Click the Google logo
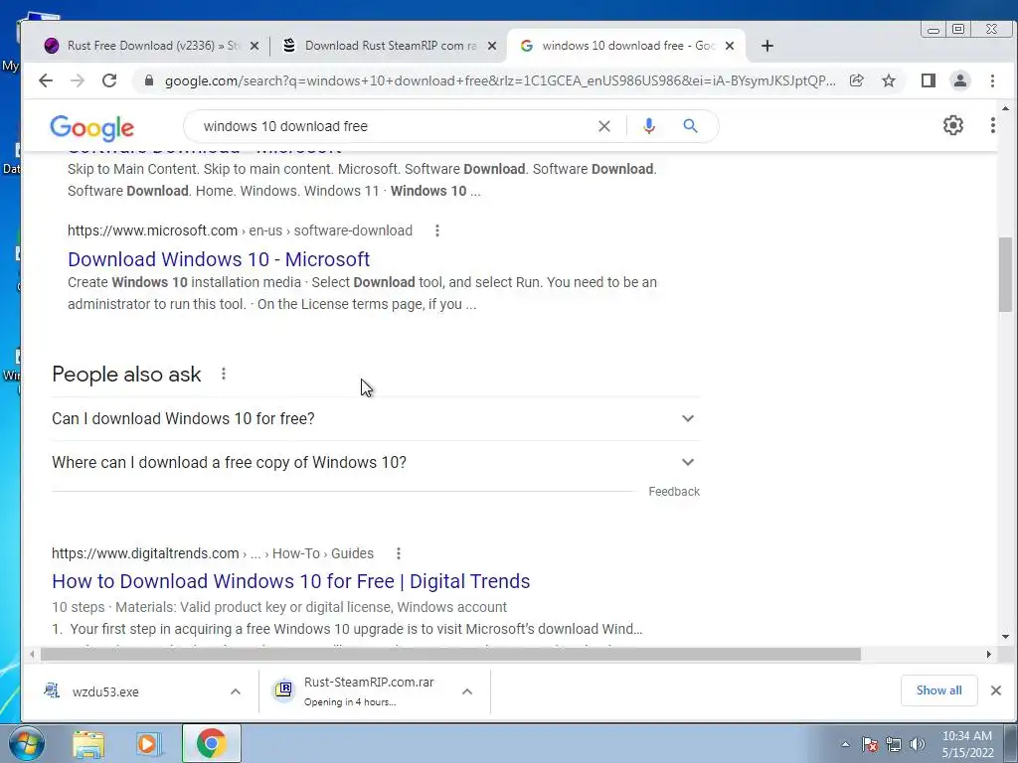 coord(92,128)
